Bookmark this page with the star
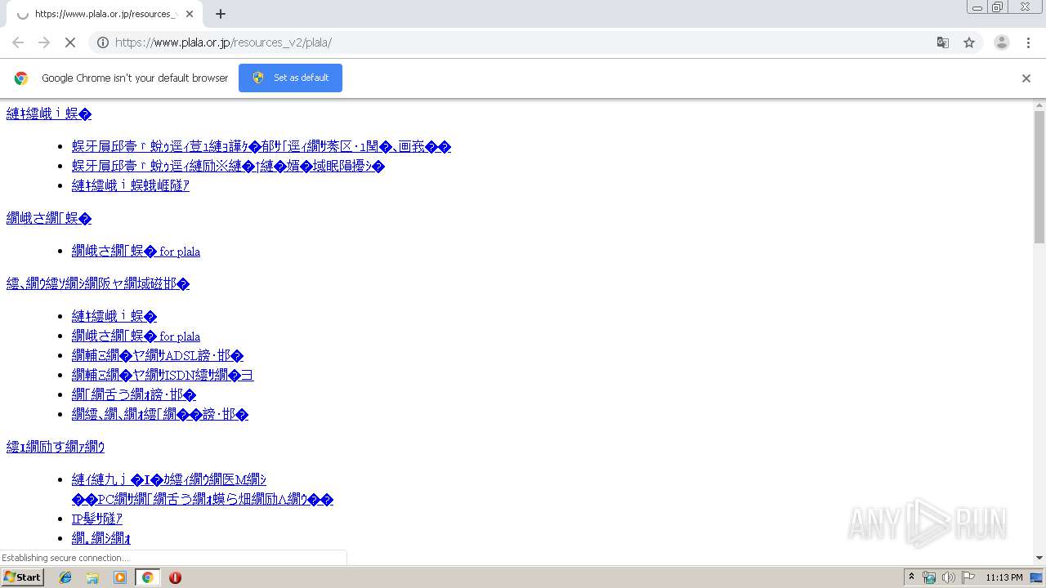This screenshot has height=588, width=1046. [x=969, y=42]
